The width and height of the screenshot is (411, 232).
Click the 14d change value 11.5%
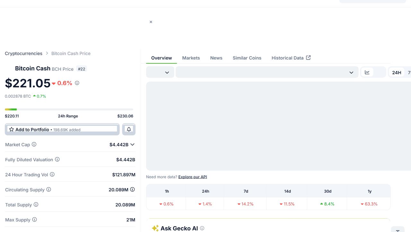click(287, 204)
